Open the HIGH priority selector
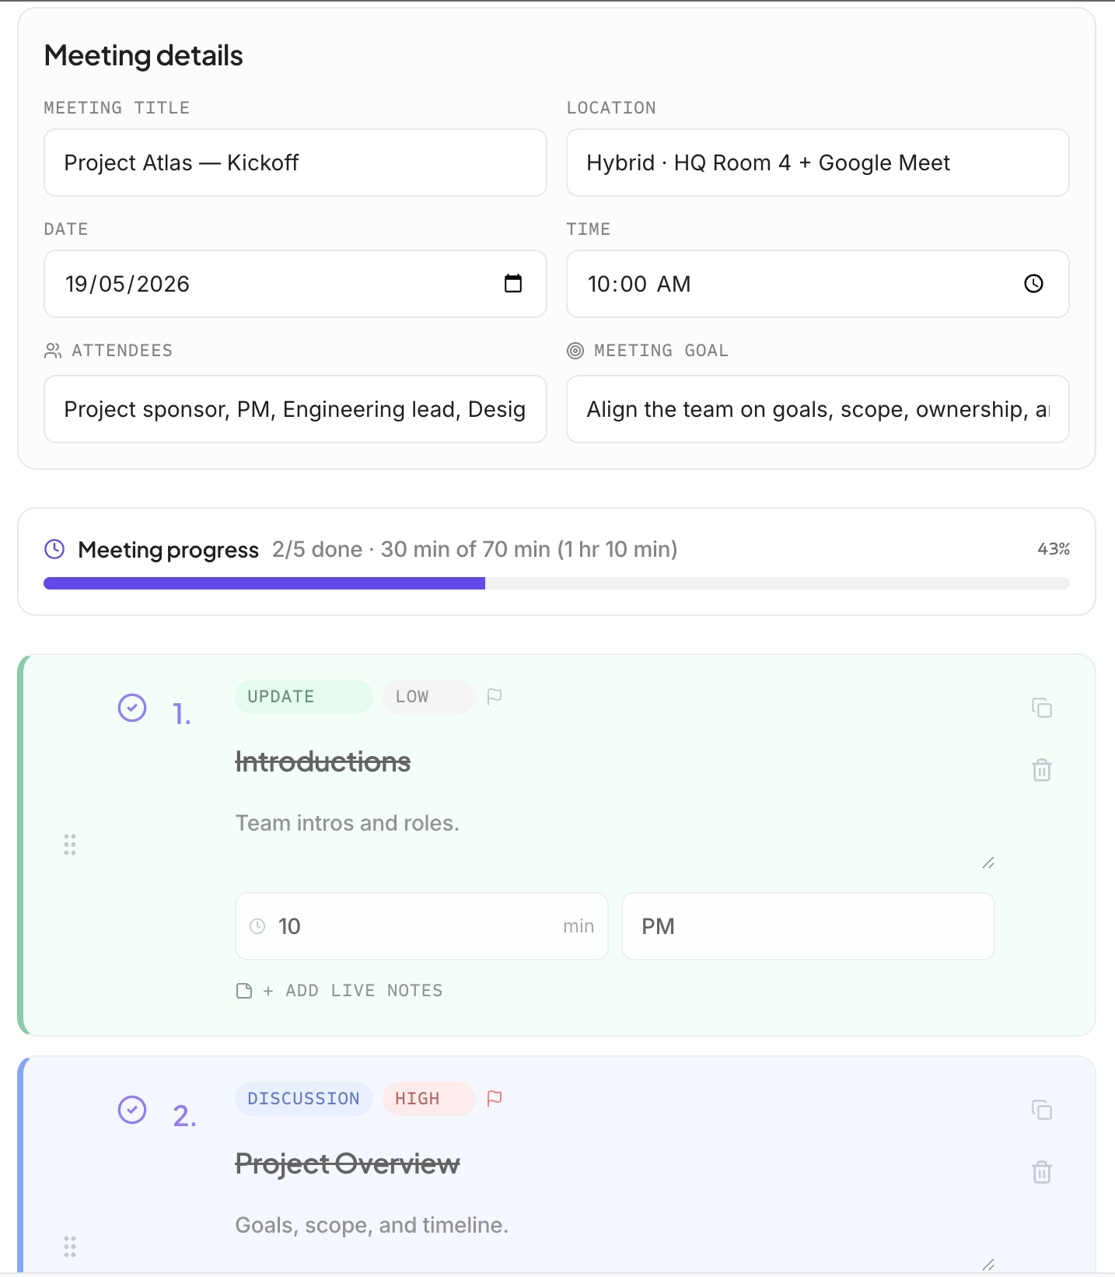This screenshot has height=1277, width=1115. click(428, 1099)
